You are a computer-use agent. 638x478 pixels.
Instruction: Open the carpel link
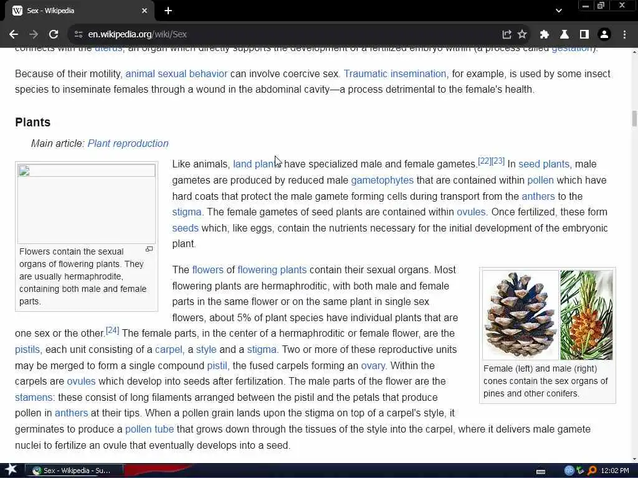click(x=169, y=350)
